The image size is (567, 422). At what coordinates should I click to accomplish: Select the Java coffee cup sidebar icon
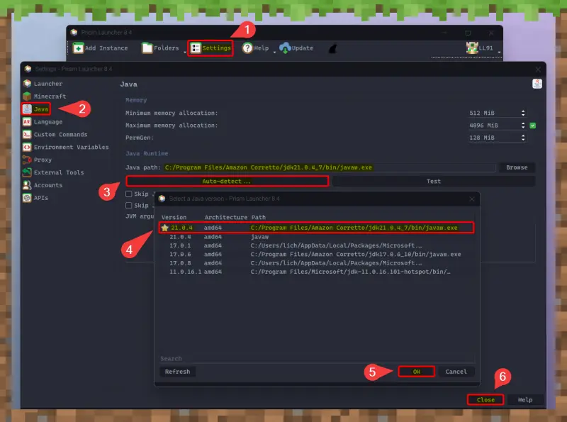[x=27, y=109]
